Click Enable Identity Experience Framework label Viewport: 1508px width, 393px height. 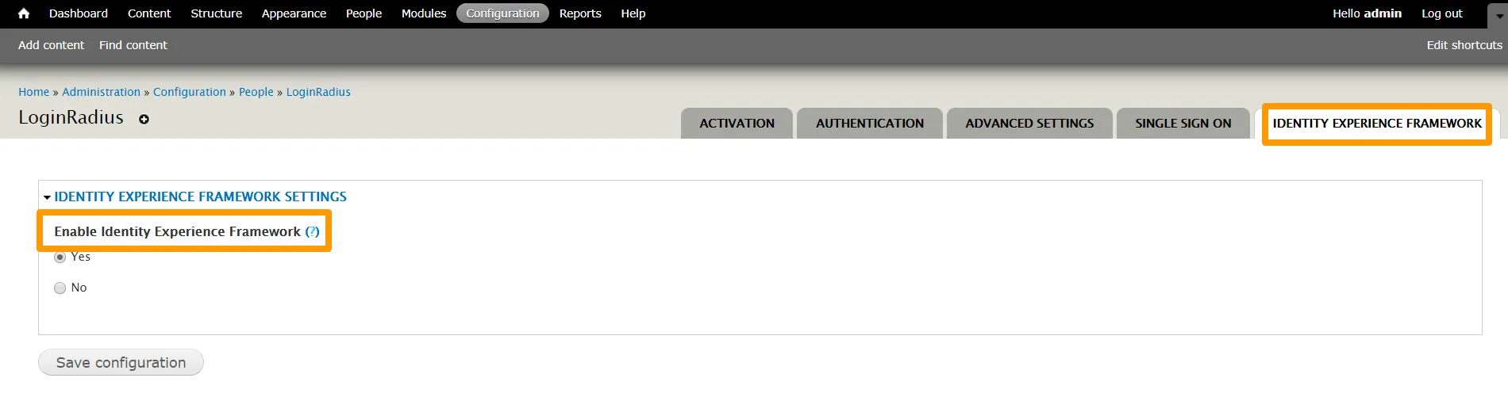click(x=177, y=231)
